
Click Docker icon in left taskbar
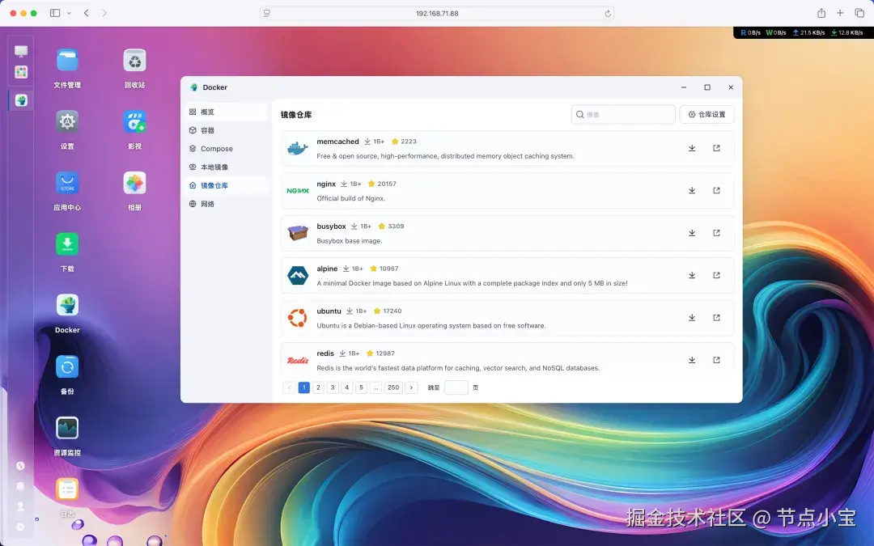(21, 100)
